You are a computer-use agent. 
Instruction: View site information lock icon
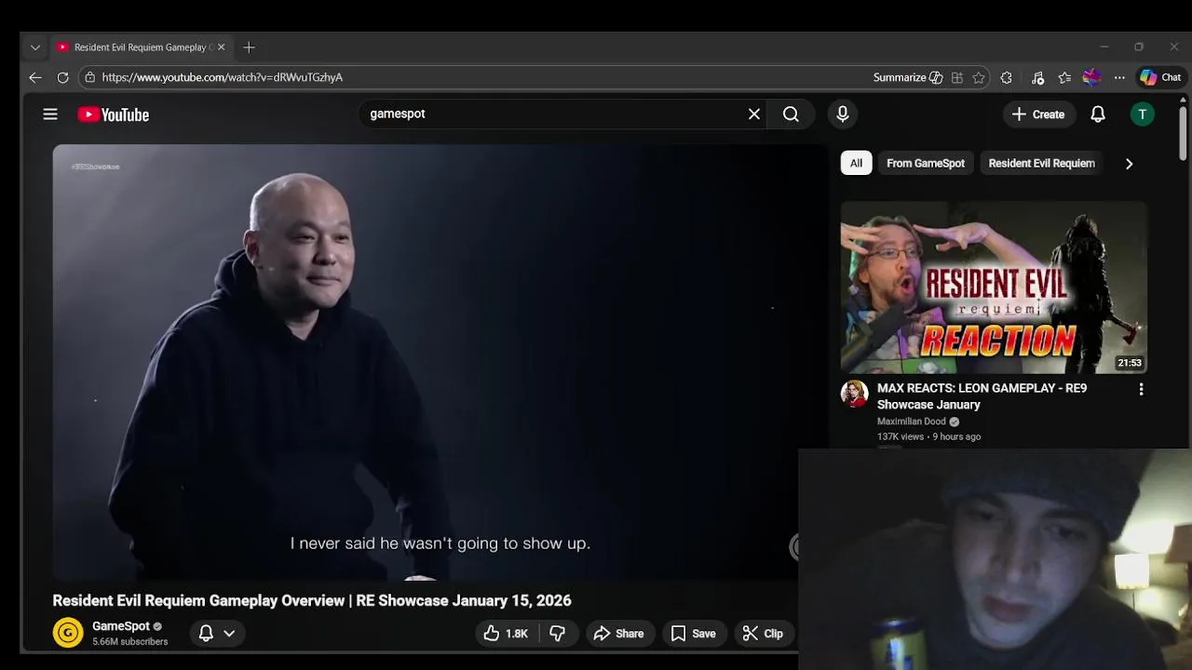point(89,77)
